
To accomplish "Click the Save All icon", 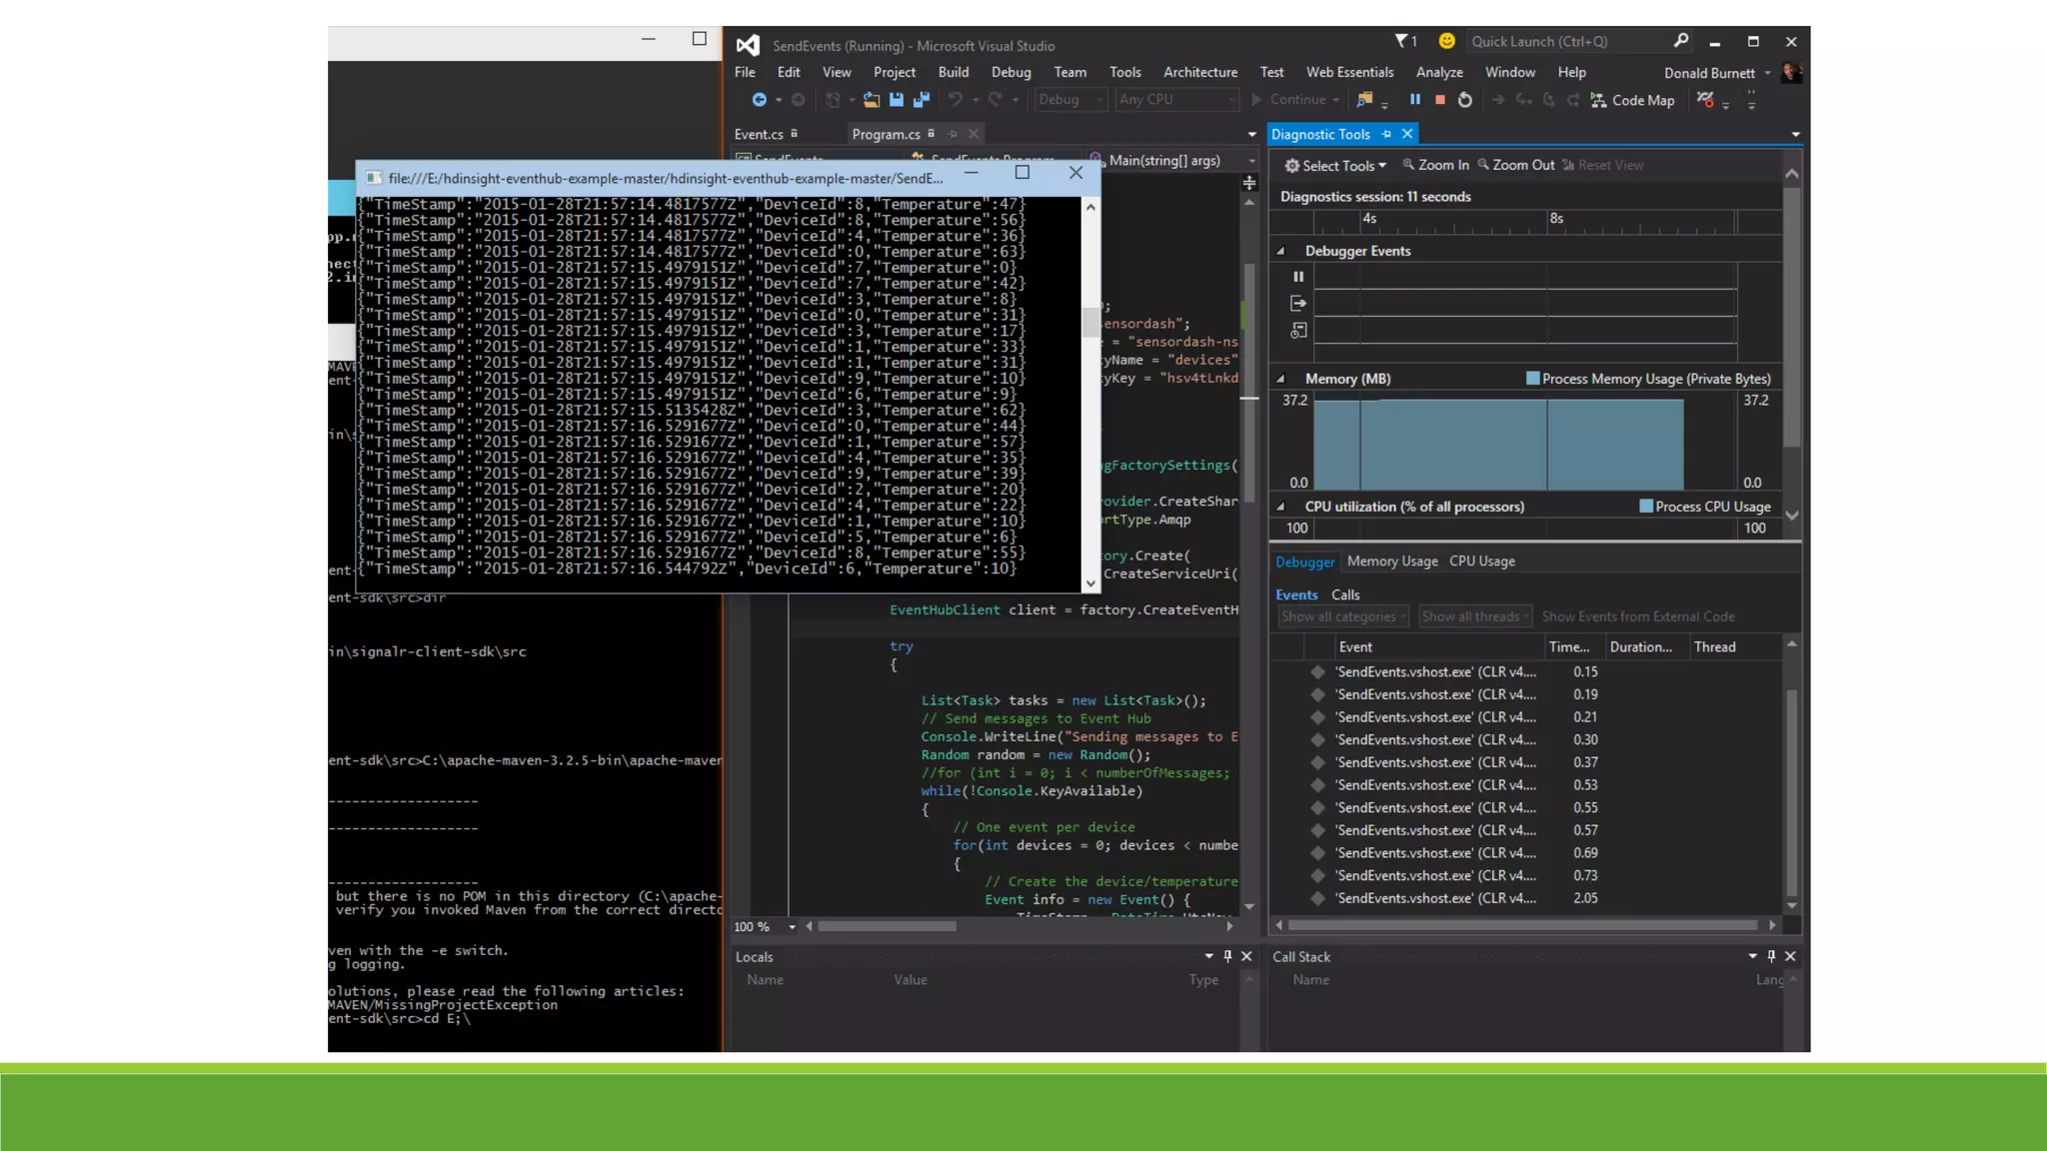I will (921, 100).
